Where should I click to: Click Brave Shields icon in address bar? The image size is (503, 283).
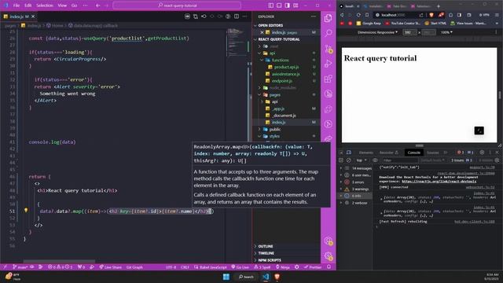431,15
